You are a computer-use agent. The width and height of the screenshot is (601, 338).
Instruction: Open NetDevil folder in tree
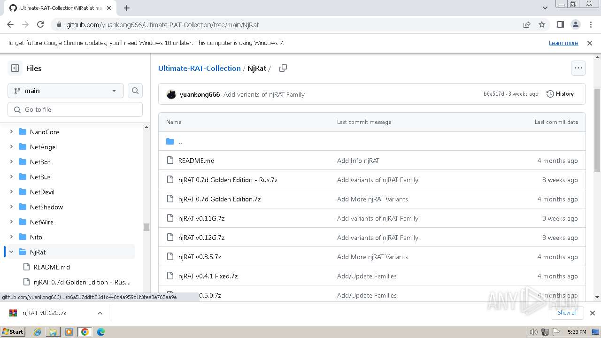(x=42, y=192)
